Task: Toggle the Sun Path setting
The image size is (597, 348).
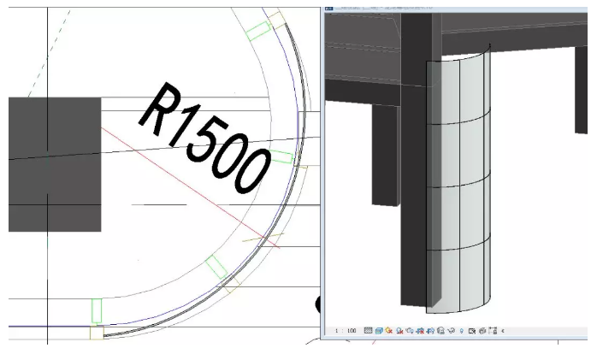Action: pyautogui.click(x=388, y=329)
